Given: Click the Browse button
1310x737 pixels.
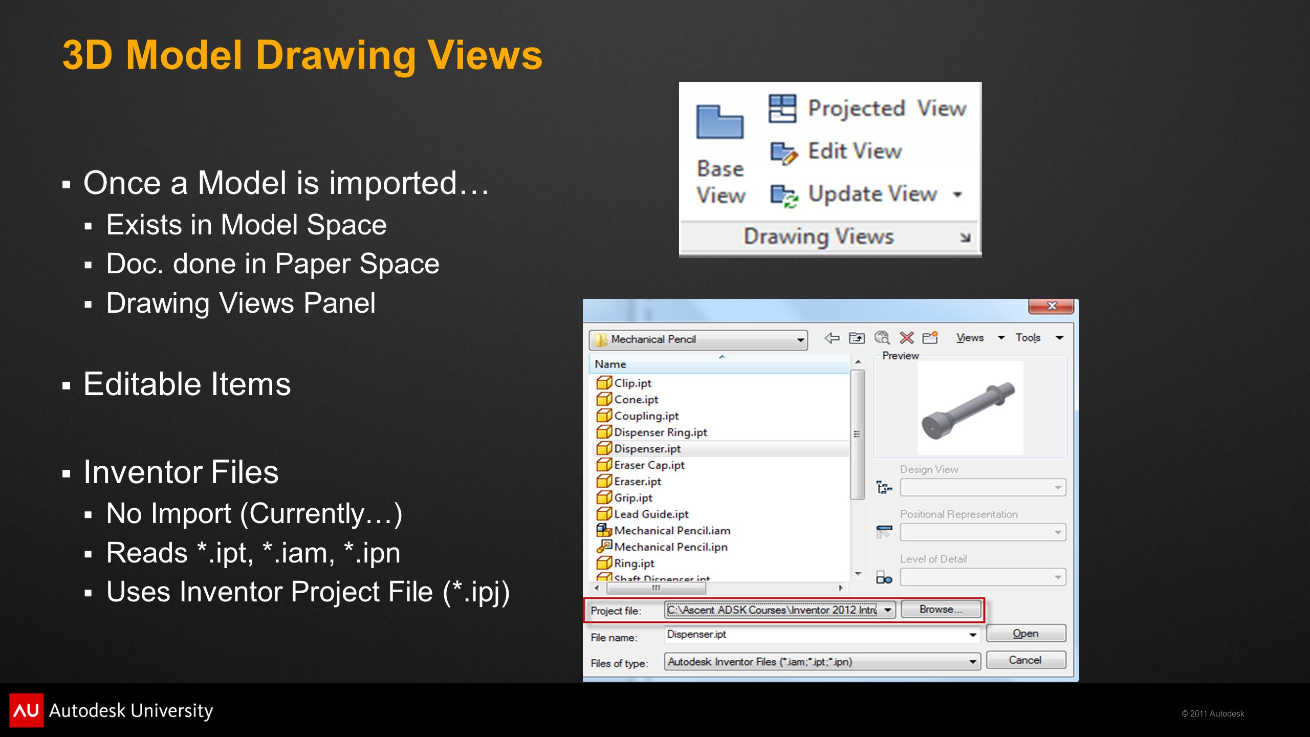Looking at the screenshot, I should pos(941,609).
